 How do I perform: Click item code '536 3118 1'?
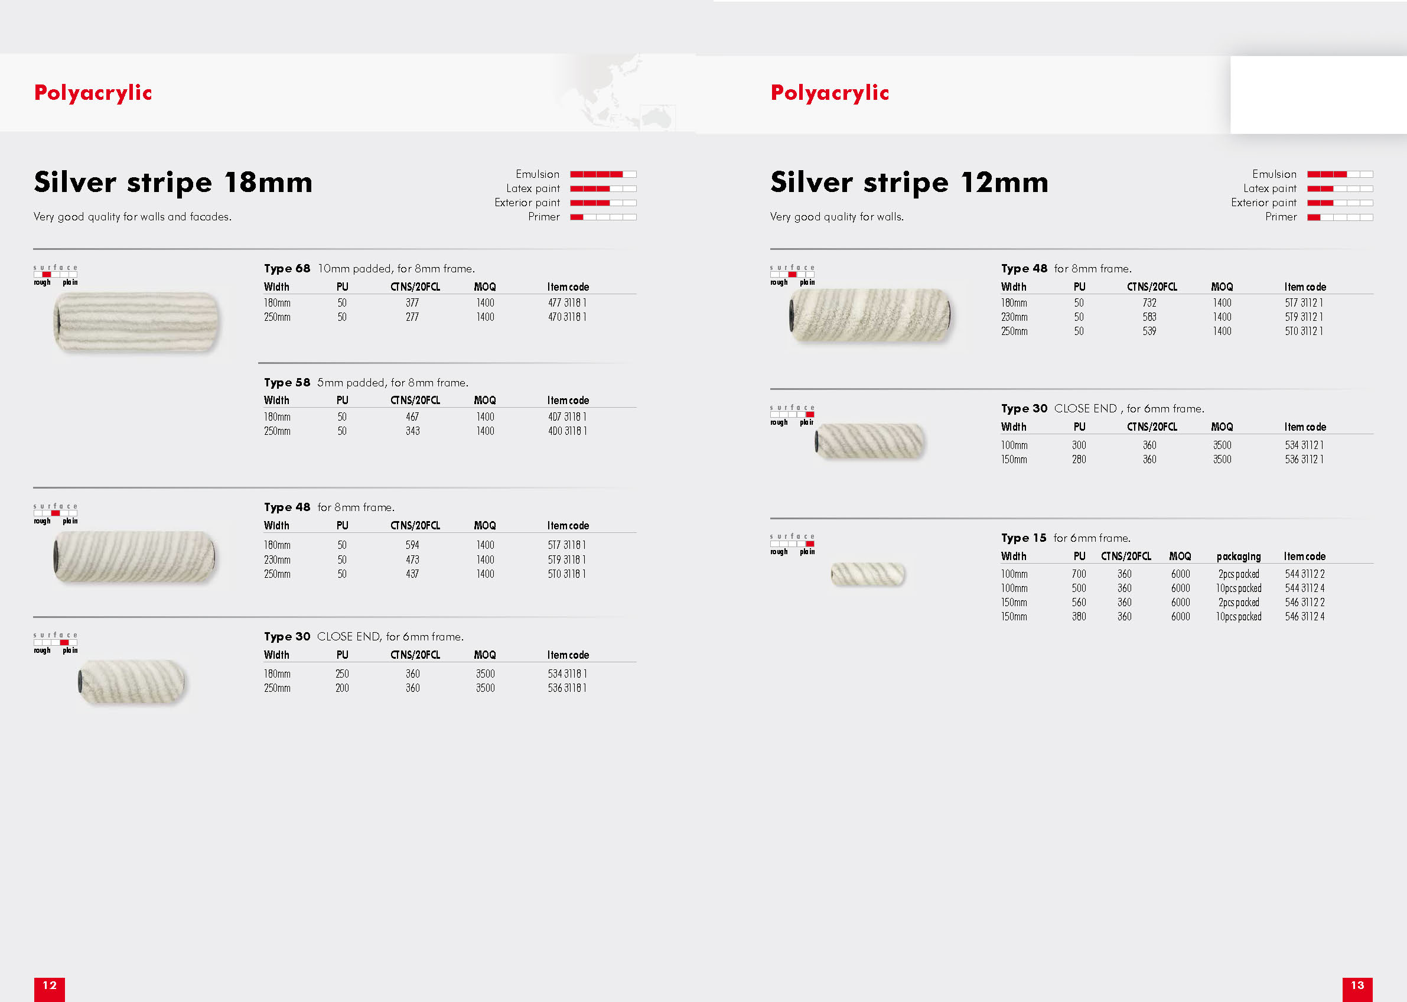(567, 688)
